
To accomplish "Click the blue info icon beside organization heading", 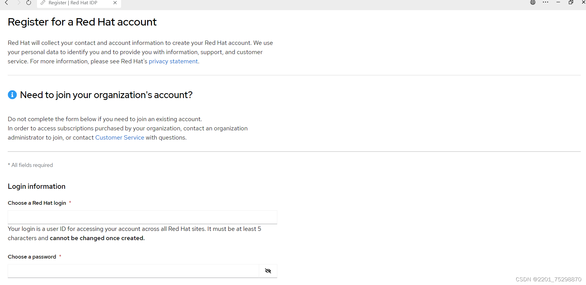I will point(12,95).
